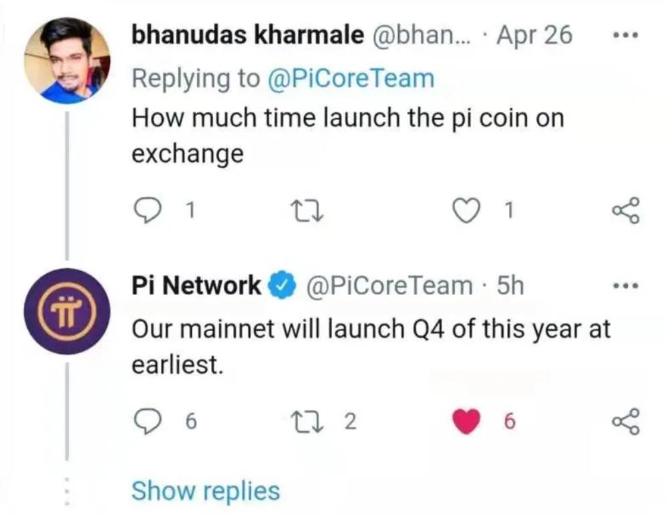Open more options for Pi Network tweet
The width and height of the screenshot is (666, 516).
625,286
